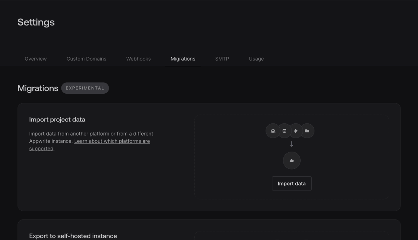This screenshot has width=418, height=240.
Task: Open the Custom Domains tab
Action: tap(86, 59)
